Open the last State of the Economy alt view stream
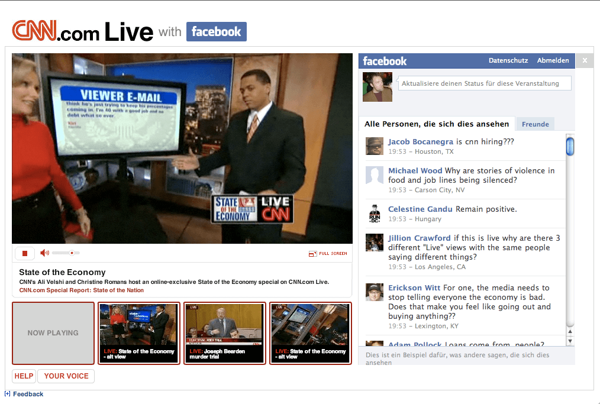Screen dimensions: 600x404 [x=310, y=333]
